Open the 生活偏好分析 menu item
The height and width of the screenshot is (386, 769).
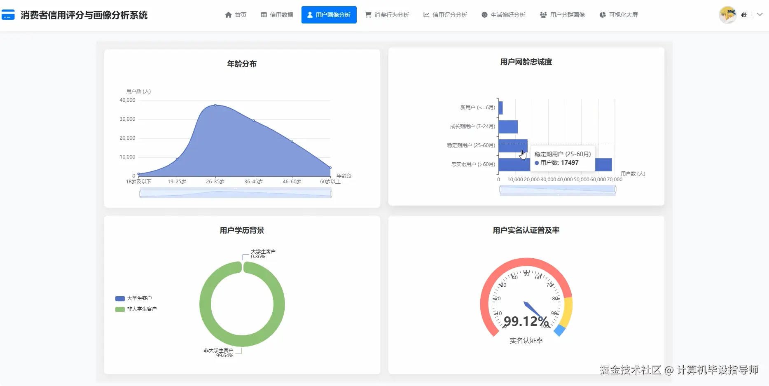503,14
